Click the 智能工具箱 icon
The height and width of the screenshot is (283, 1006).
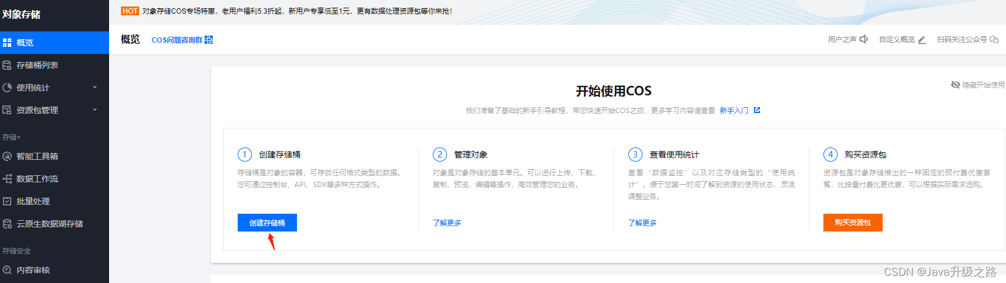(7, 156)
